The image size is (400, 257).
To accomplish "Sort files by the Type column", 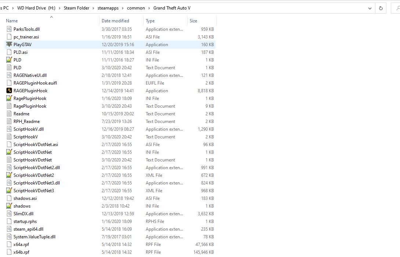I will point(150,21).
